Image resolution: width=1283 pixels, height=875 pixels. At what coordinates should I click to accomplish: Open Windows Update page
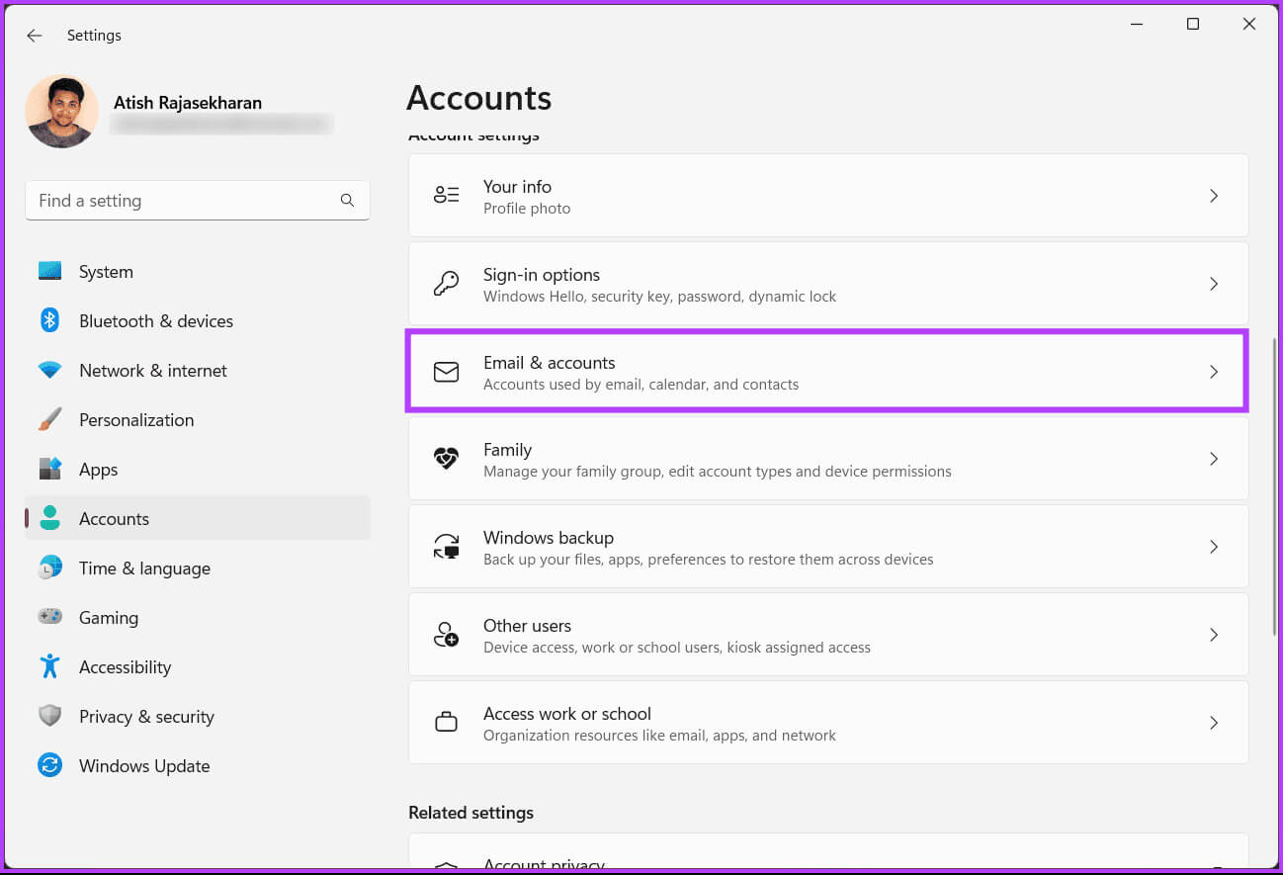tap(198, 765)
